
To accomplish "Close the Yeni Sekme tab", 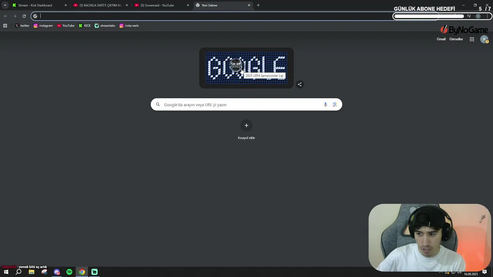I will tap(249, 5).
